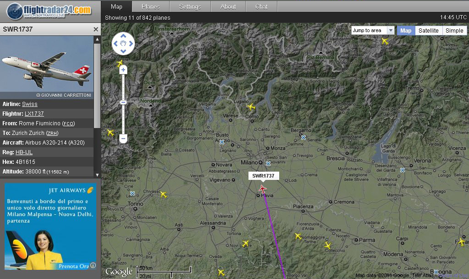Open the Map tab
The image size is (469, 279).
(x=116, y=6)
